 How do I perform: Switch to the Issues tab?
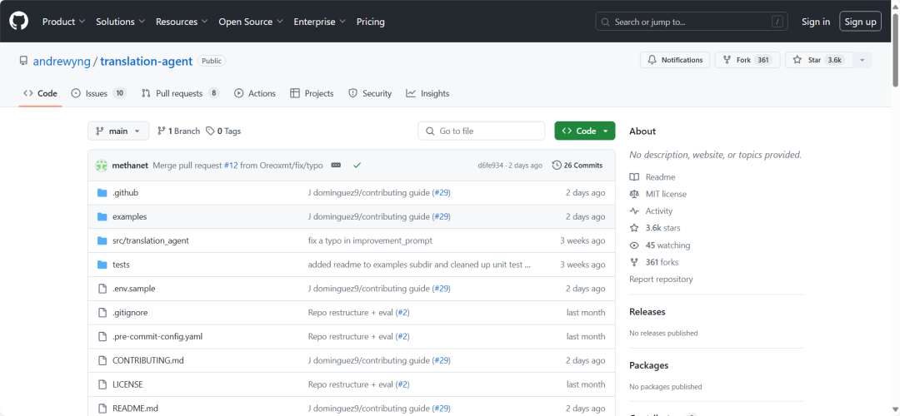(98, 93)
